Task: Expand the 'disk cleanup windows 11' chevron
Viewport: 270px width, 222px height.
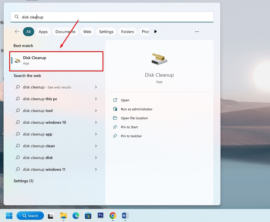Action: coord(96,169)
